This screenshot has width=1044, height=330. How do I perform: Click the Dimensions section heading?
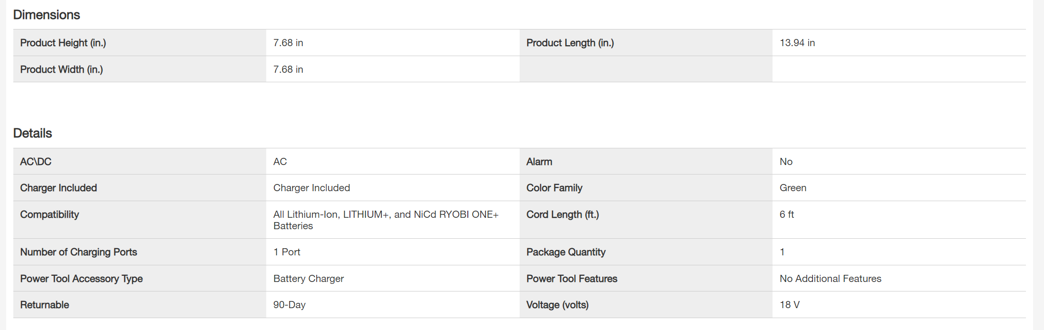[x=47, y=15]
